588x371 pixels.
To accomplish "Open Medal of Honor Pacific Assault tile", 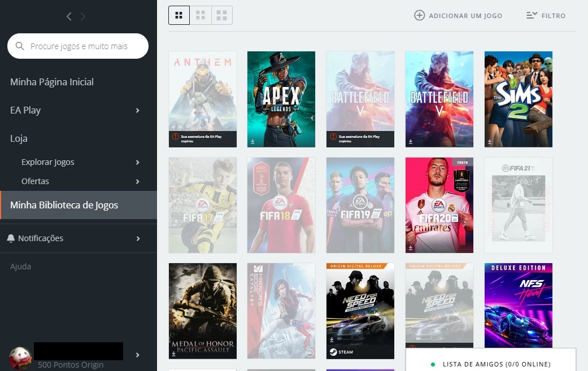I will (203, 311).
